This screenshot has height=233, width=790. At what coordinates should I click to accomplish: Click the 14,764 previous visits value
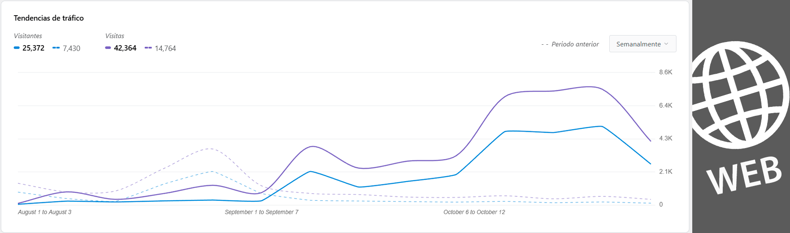pyautogui.click(x=165, y=48)
